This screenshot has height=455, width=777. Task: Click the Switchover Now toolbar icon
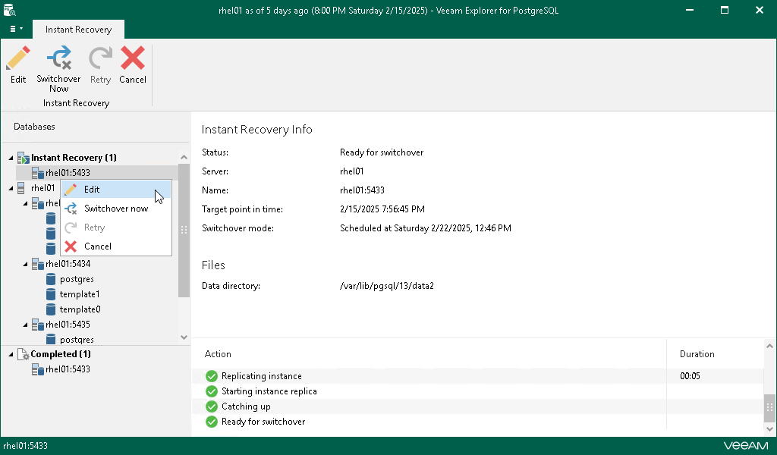pyautogui.click(x=58, y=57)
